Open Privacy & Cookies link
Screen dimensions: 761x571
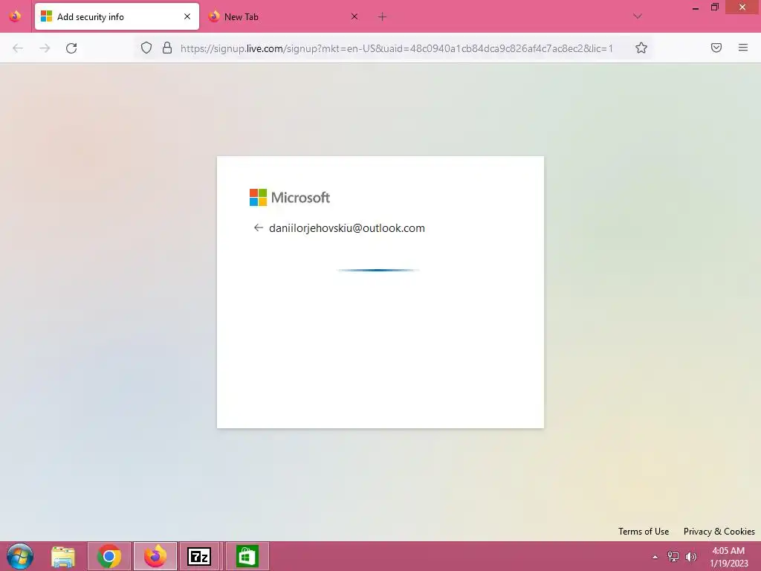tap(719, 531)
